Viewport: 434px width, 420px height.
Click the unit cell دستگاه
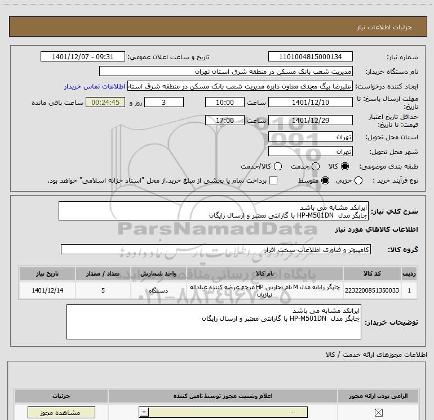[158, 290]
